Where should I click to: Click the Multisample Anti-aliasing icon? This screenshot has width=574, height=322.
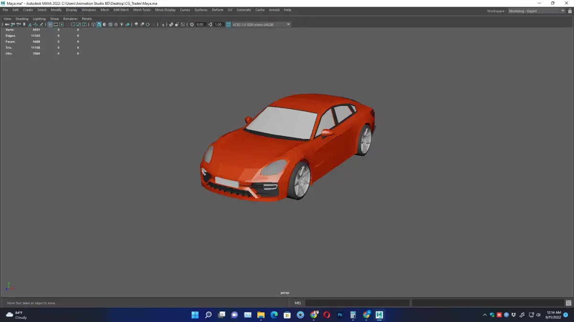pyautogui.click(x=148, y=24)
